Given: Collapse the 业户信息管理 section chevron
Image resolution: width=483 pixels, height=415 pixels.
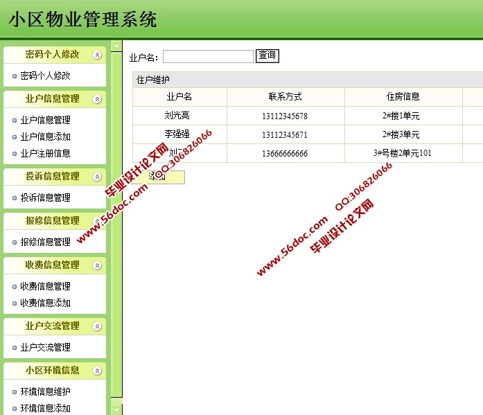Looking at the screenshot, I should (97, 99).
